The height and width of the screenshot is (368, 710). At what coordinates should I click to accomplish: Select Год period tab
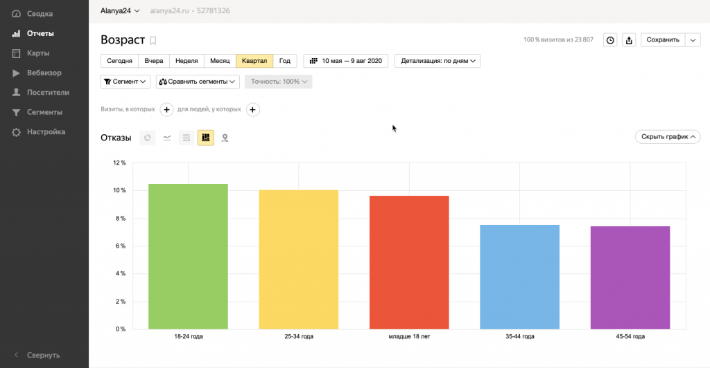click(285, 61)
